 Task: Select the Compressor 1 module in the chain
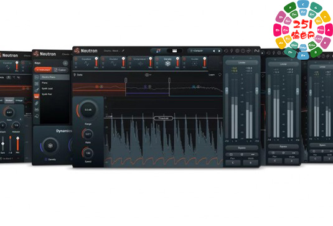coord(141,63)
